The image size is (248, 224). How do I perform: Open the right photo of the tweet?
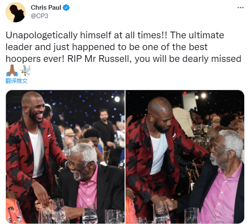coord(185,157)
